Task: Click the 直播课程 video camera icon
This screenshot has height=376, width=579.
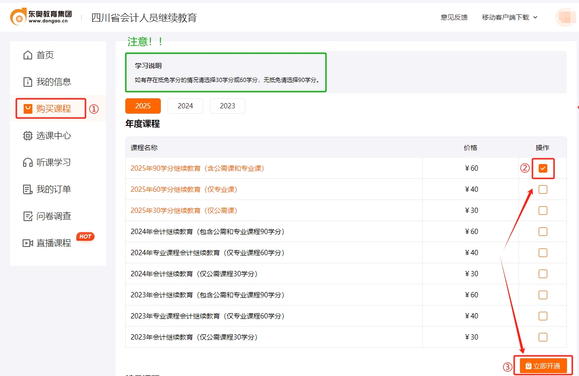Action: click(x=28, y=243)
